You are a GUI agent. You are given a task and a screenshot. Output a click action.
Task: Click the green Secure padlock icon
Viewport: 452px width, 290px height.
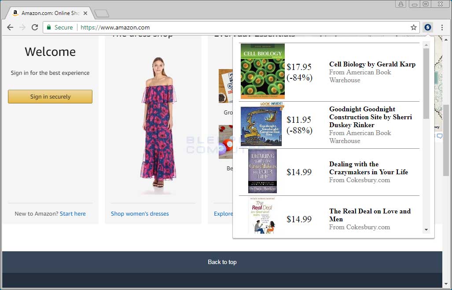(x=49, y=27)
